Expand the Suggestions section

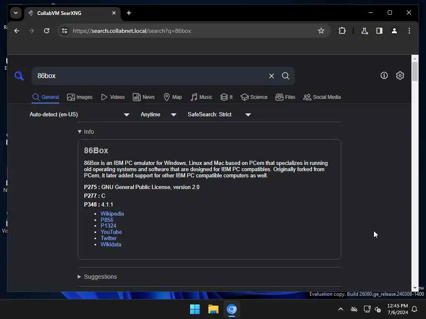97,277
